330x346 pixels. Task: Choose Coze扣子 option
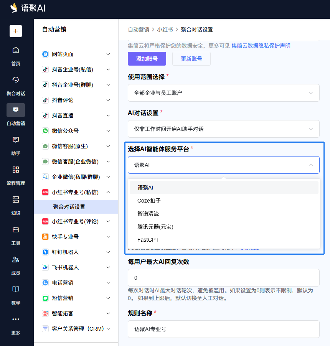224,201
